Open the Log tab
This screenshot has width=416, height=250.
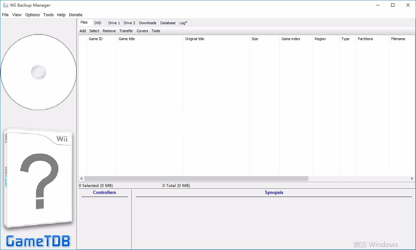tap(183, 23)
